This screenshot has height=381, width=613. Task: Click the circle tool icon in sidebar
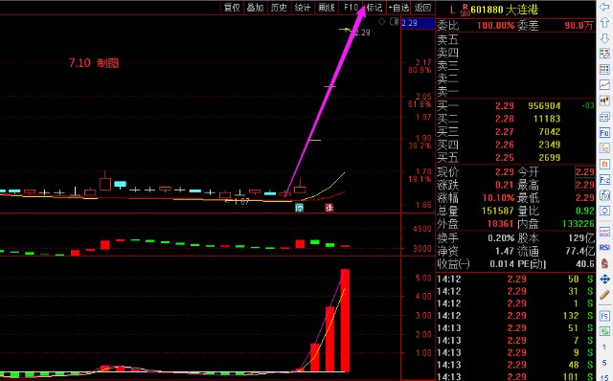point(604,211)
